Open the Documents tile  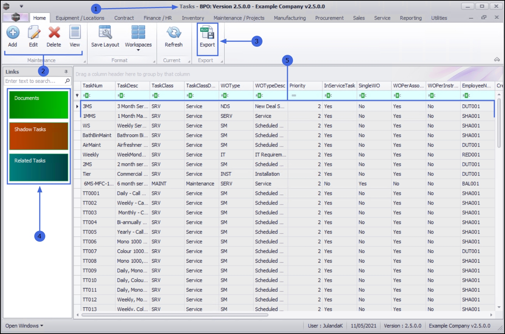39,104
